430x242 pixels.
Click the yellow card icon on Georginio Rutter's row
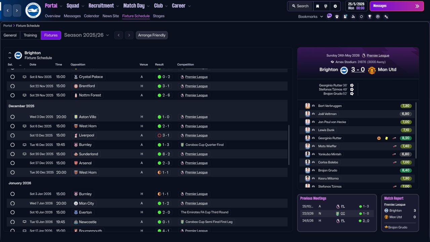pyautogui.click(x=387, y=138)
